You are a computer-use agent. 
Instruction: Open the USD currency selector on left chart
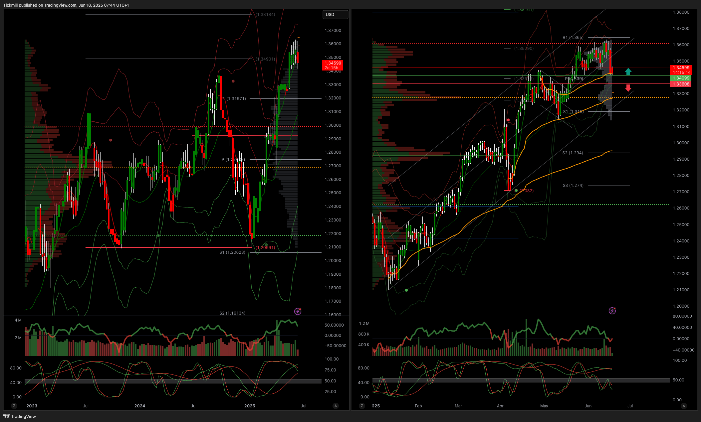click(x=335, y=15)
